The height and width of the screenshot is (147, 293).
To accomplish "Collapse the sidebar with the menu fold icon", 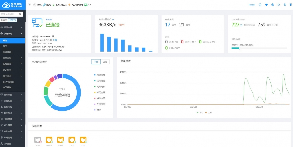I will point(29,5).
